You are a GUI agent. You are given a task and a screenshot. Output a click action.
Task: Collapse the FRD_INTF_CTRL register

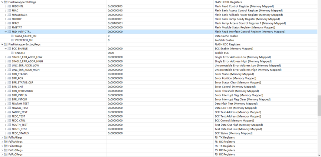6,32
